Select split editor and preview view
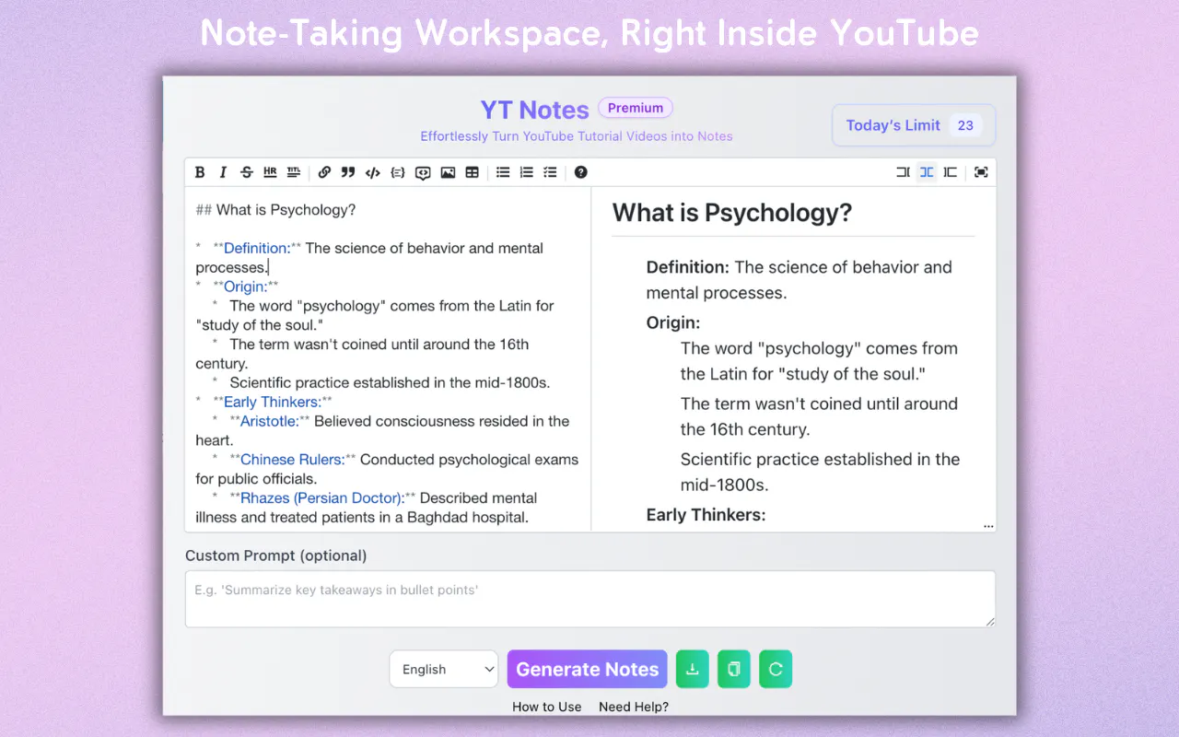 coord(927,172)
